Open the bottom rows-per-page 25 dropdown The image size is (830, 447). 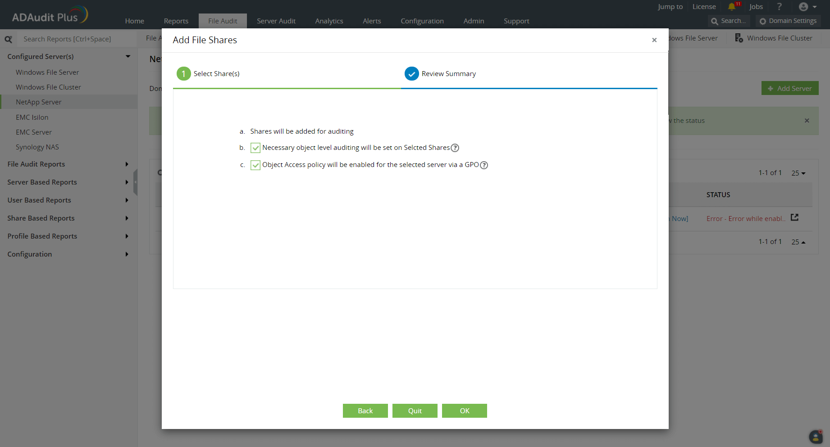(798, 242)
